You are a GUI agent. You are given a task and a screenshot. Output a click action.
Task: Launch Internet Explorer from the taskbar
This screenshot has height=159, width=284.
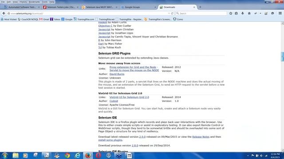point(78,155)
